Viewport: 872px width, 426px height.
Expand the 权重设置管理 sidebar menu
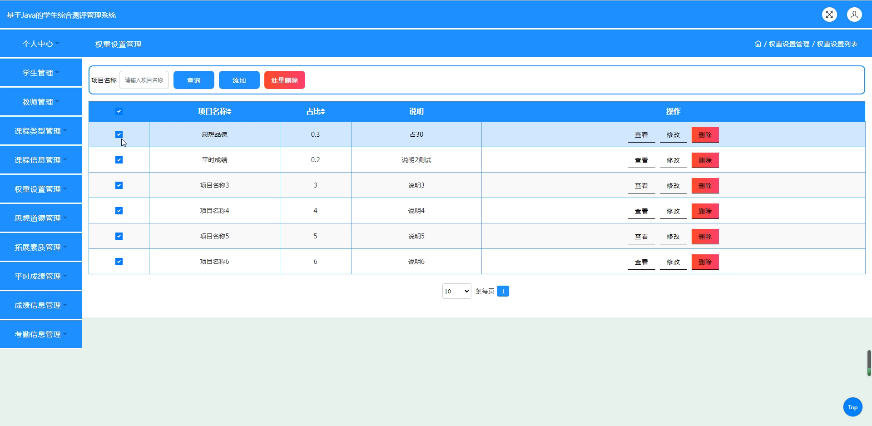(x=41, y=189)
